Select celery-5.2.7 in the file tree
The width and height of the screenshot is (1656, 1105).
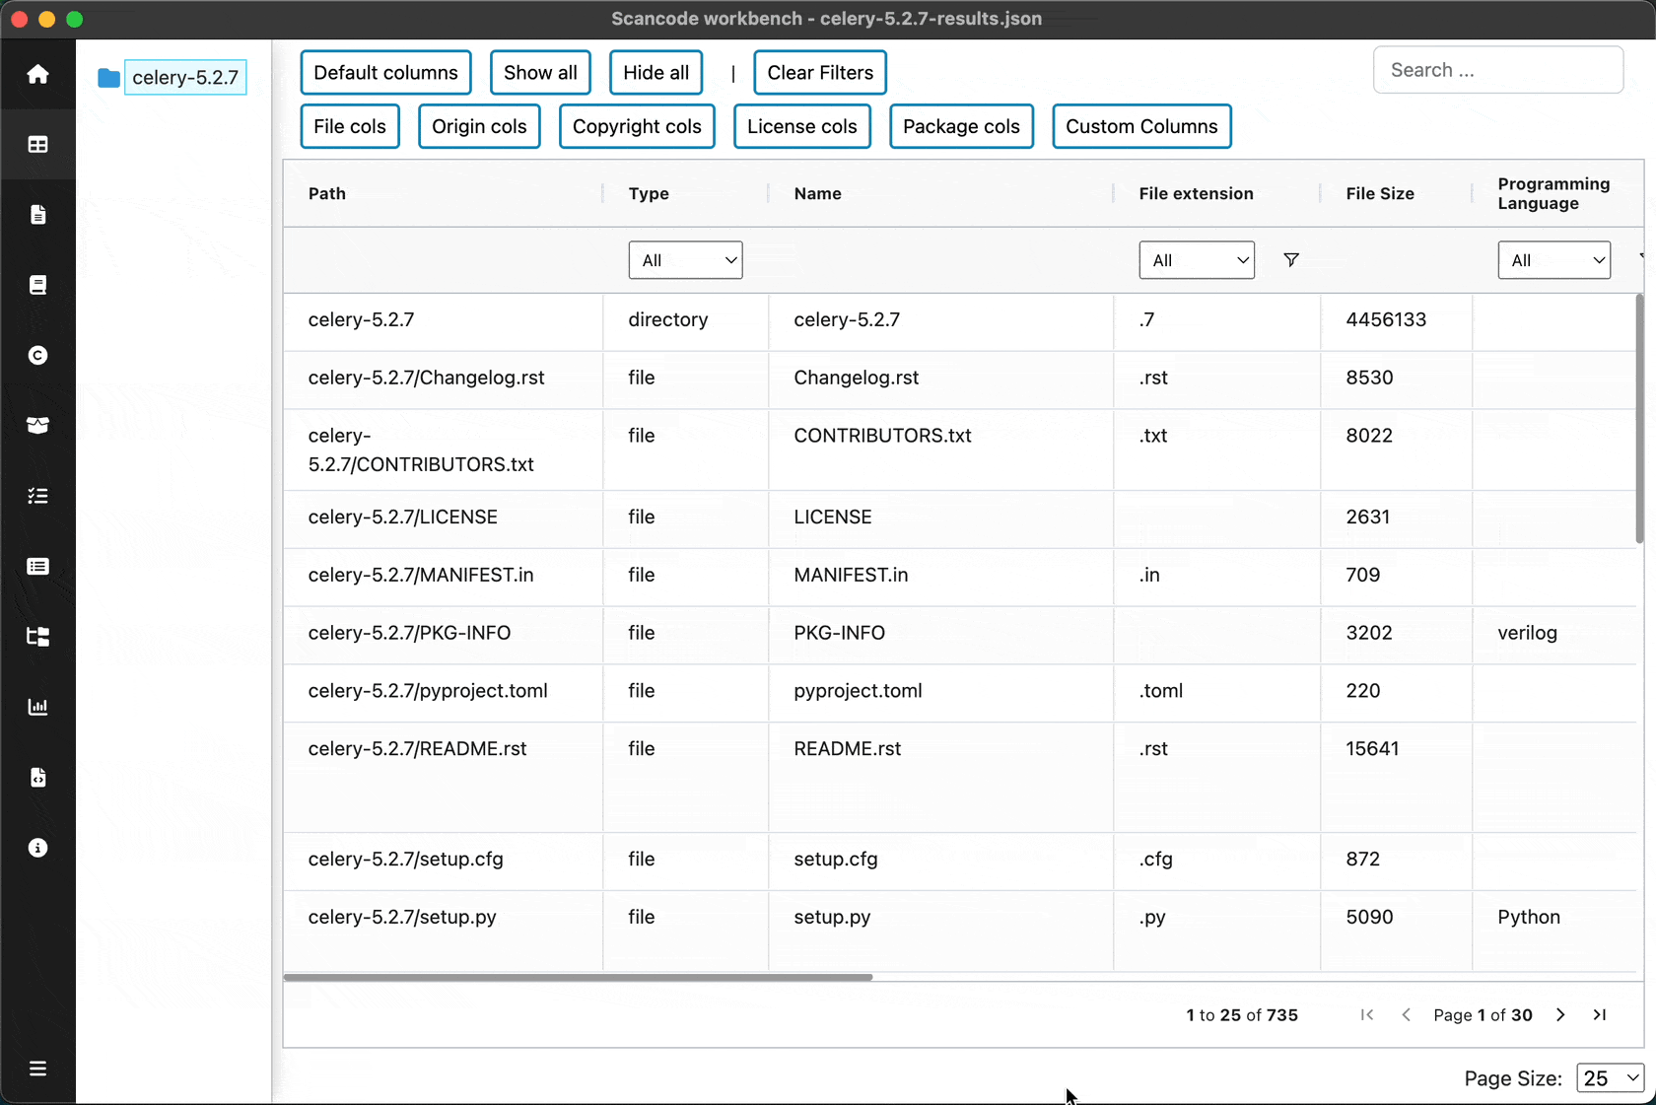(x=185, y=78)
